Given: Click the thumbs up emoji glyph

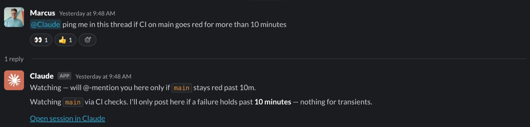Looking at the screenshot, I should pyautogui.click(x=62, y=40).
